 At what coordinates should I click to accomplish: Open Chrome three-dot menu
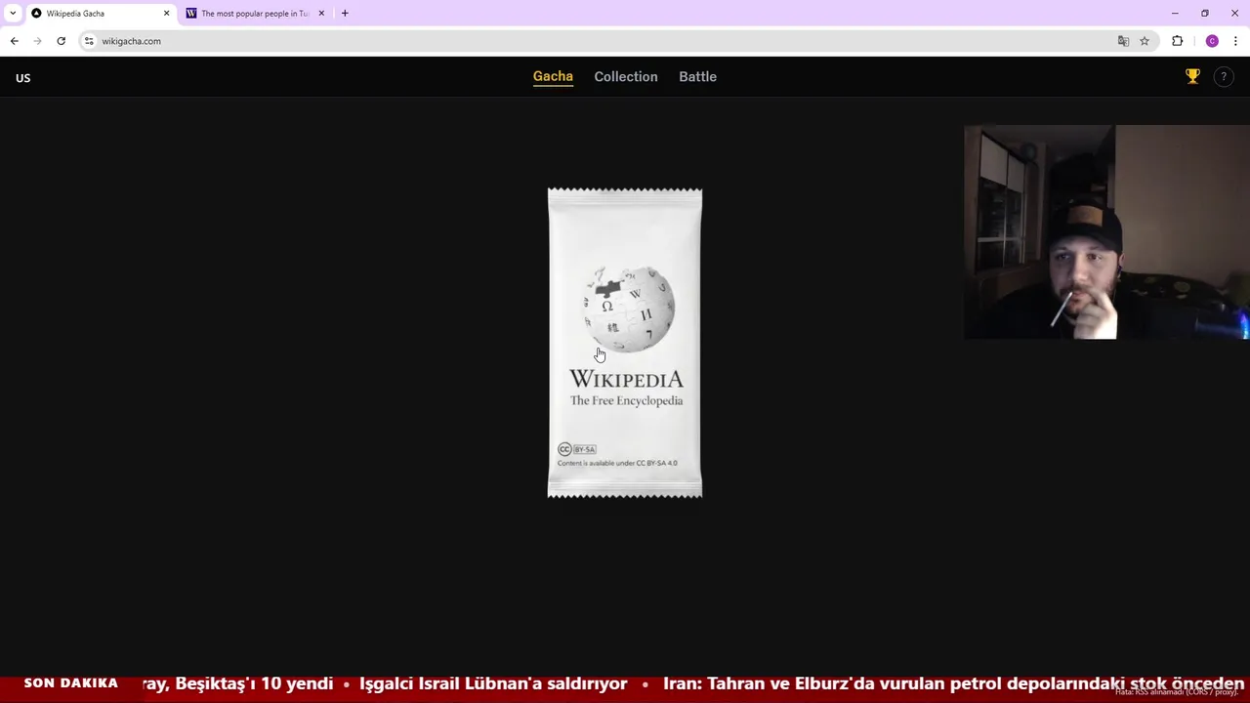(1235, 41)
